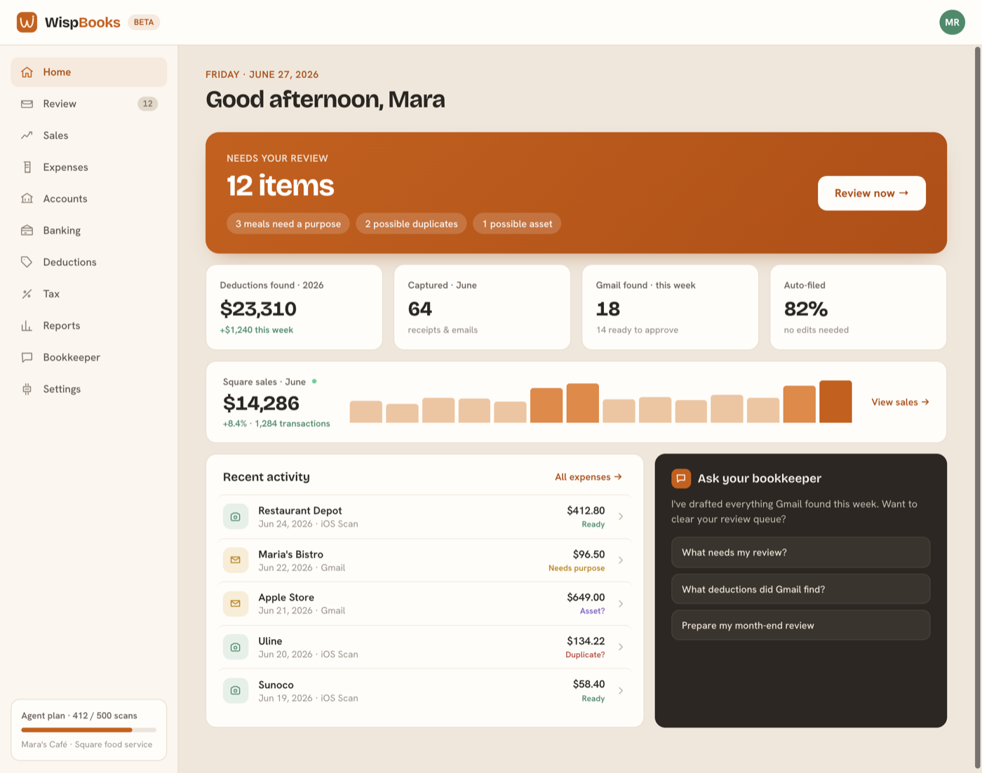
Task: Select Reports from the sidebar
Action: [88, 325]
